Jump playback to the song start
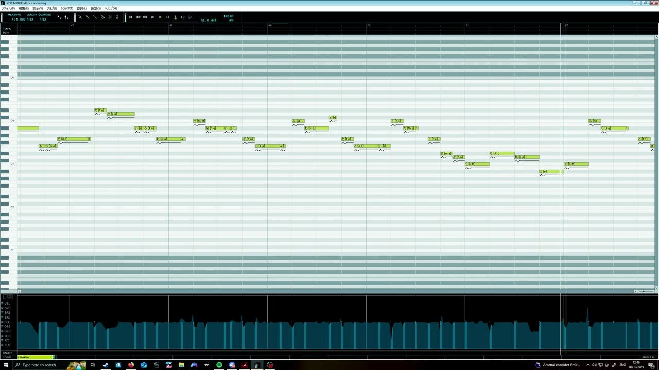 point(131,17)
